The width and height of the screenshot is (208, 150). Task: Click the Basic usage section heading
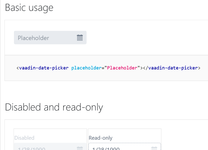point(29,8)
